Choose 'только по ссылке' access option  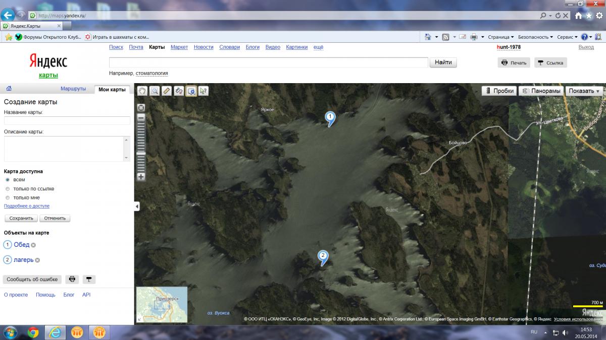[x=8, y=189]
